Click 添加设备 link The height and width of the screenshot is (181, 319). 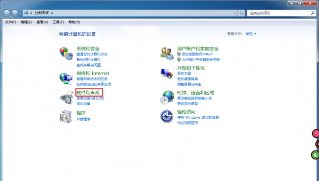83,103
